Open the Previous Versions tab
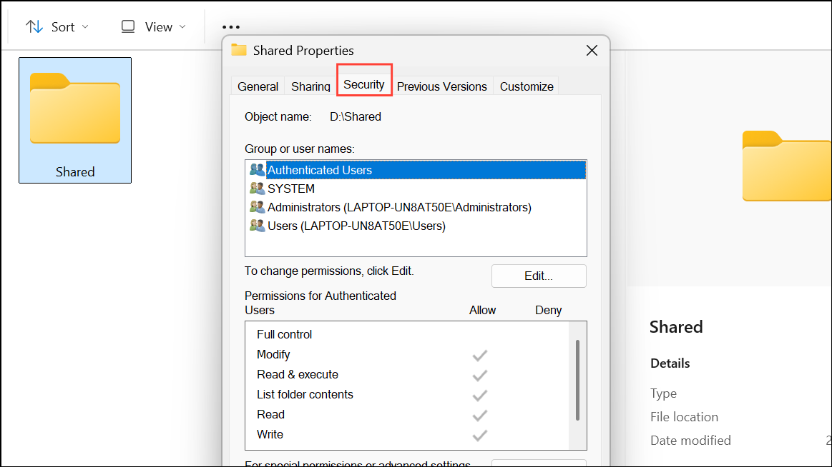Screen dimensions: 832x467 pos(442,86)
